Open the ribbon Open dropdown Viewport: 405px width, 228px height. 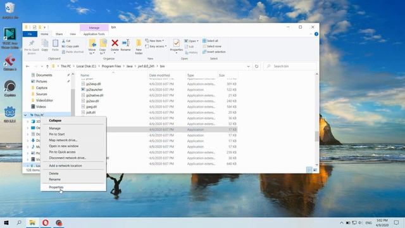coord(191,41)
